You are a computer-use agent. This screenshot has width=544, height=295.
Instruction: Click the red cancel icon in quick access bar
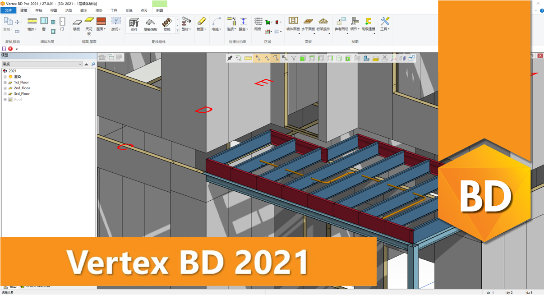pyautogui.click(x=10, y=48)
